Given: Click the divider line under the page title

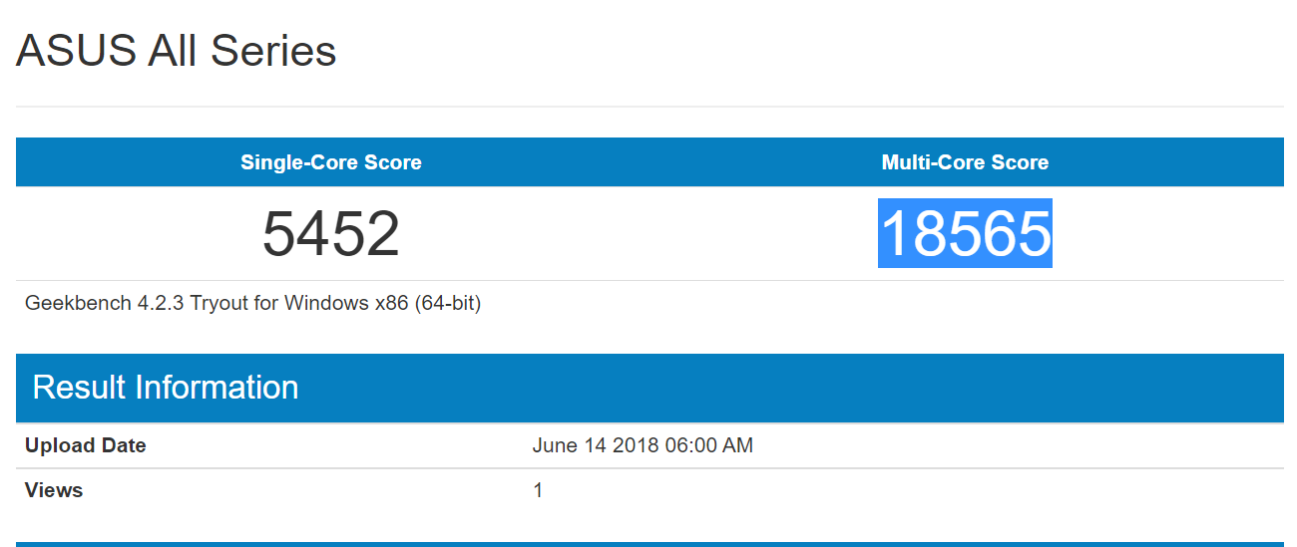Looking at the screenshot, I should click(x=649, y=106).
